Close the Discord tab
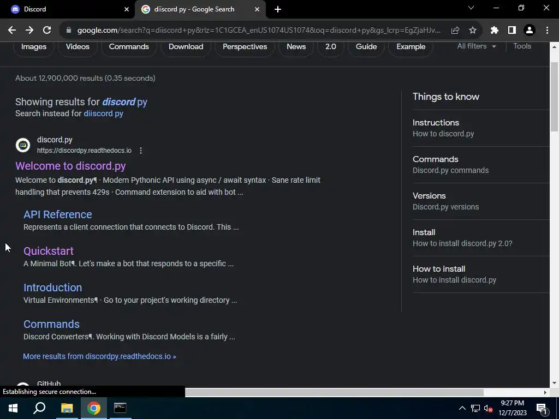 tap(127, 9)
